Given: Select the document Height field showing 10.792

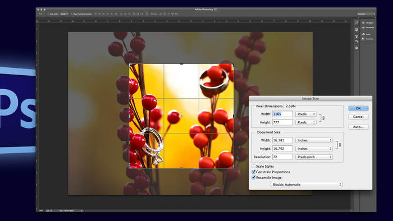Looking at the screenshot, I should [282, 149].
